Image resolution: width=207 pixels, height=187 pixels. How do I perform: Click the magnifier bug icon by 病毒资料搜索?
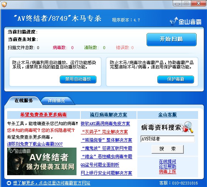click(x=188, y=127)
